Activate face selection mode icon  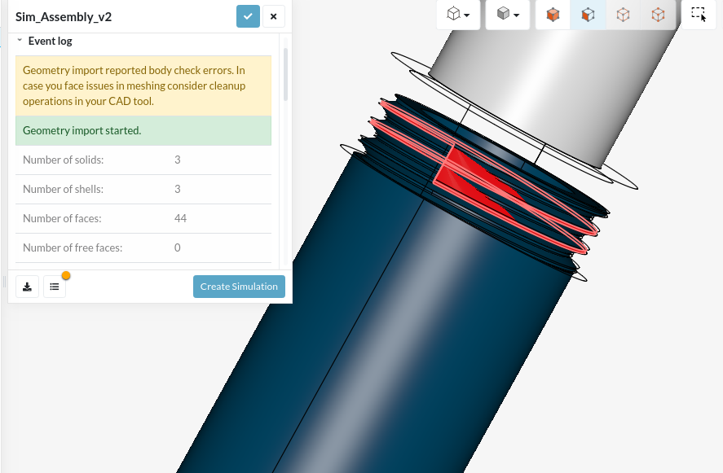pyautogui.click(x=588, y=15)
